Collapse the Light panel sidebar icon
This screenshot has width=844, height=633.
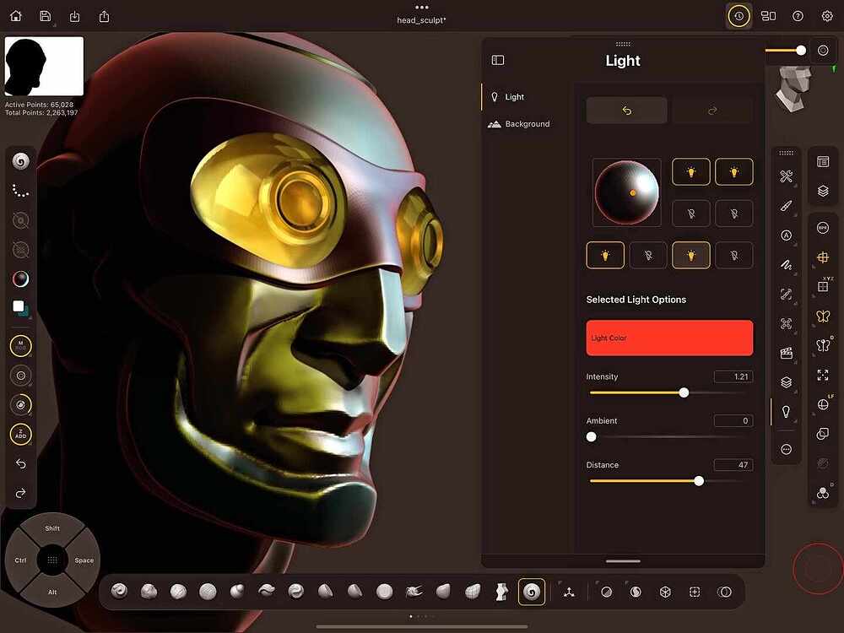[x=498, y=60]
